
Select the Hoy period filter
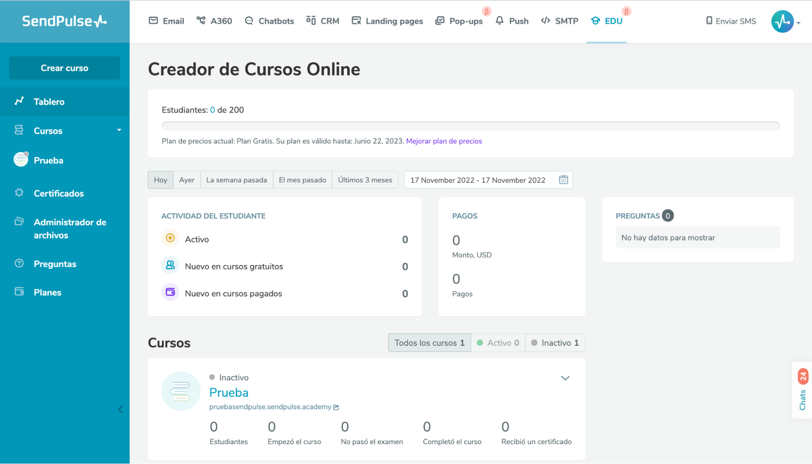click(x=160, y=180)
